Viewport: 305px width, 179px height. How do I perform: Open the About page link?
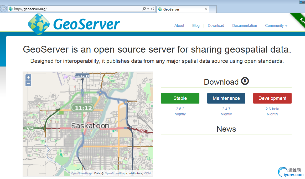[x=179, y=25]
